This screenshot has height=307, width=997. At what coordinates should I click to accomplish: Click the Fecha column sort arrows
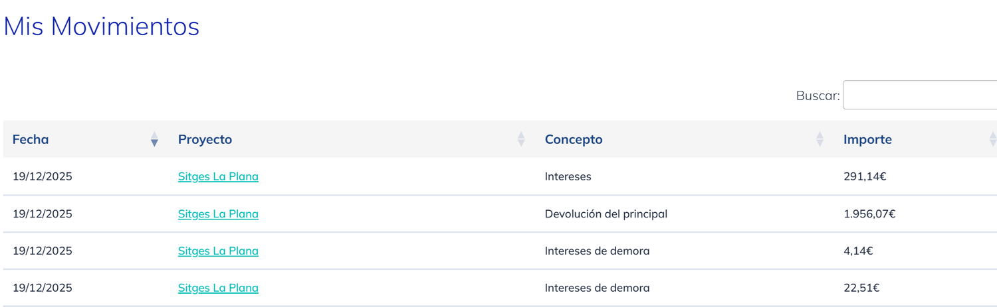(154, 139)
